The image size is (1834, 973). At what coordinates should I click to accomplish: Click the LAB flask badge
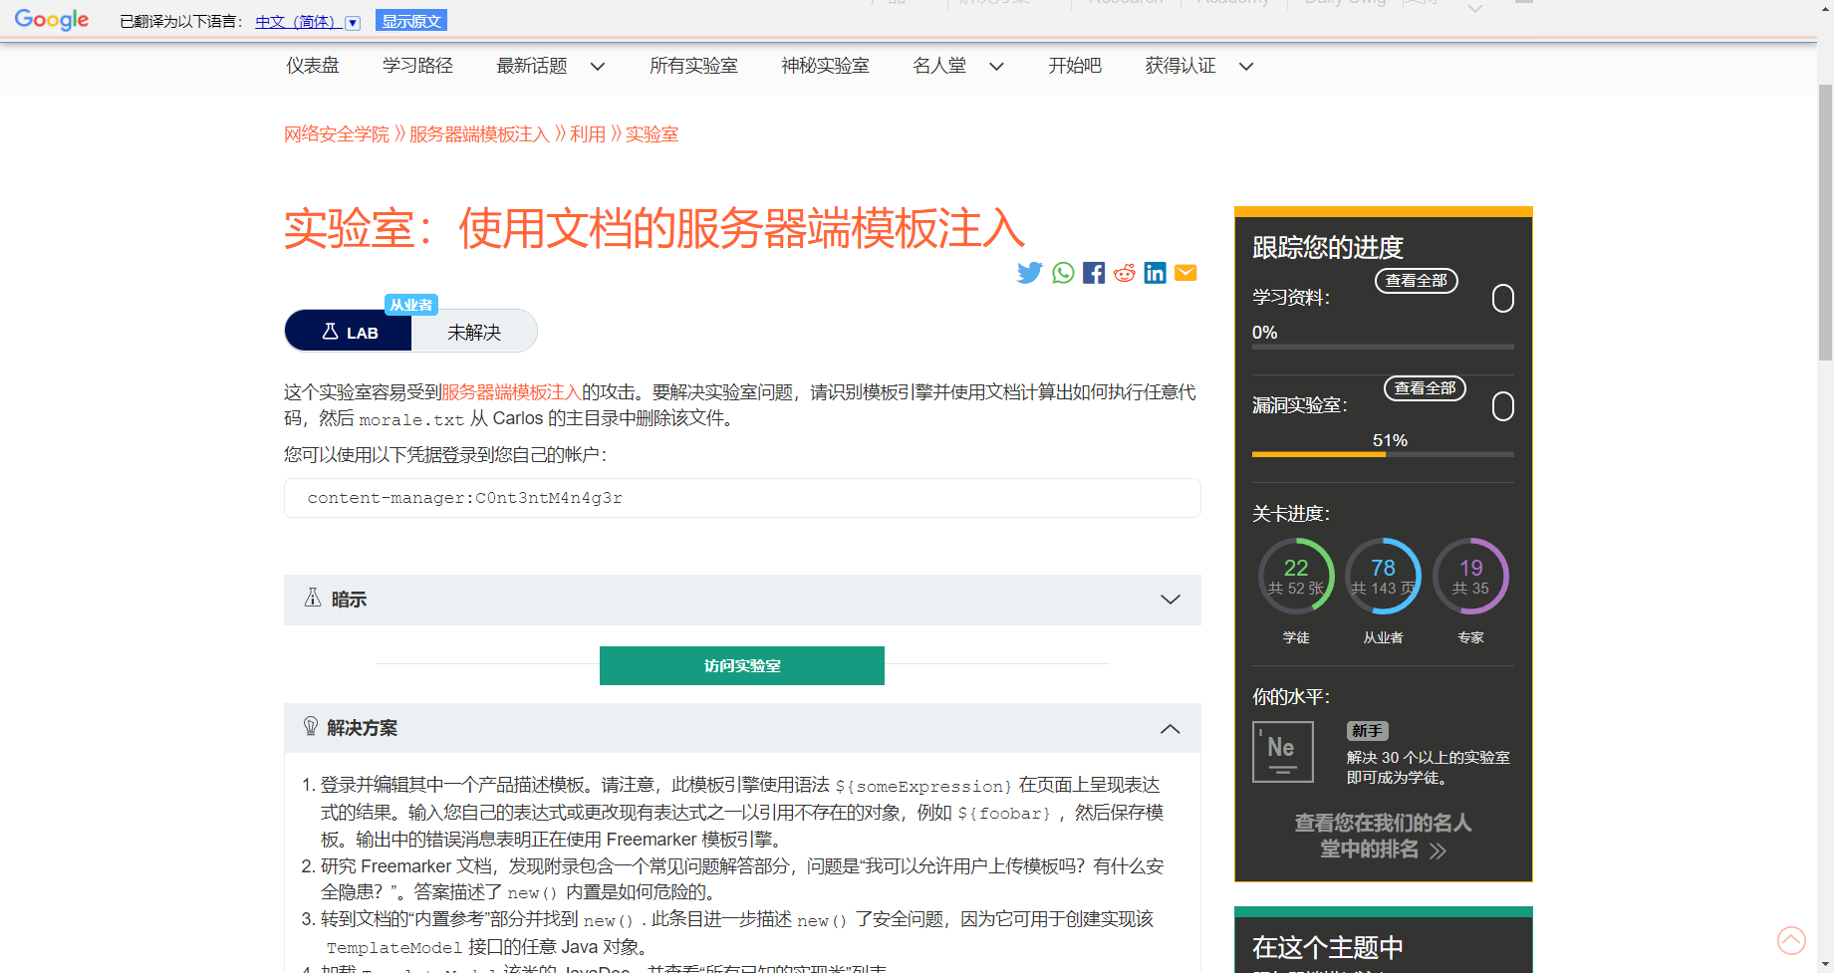pos(349,332)
